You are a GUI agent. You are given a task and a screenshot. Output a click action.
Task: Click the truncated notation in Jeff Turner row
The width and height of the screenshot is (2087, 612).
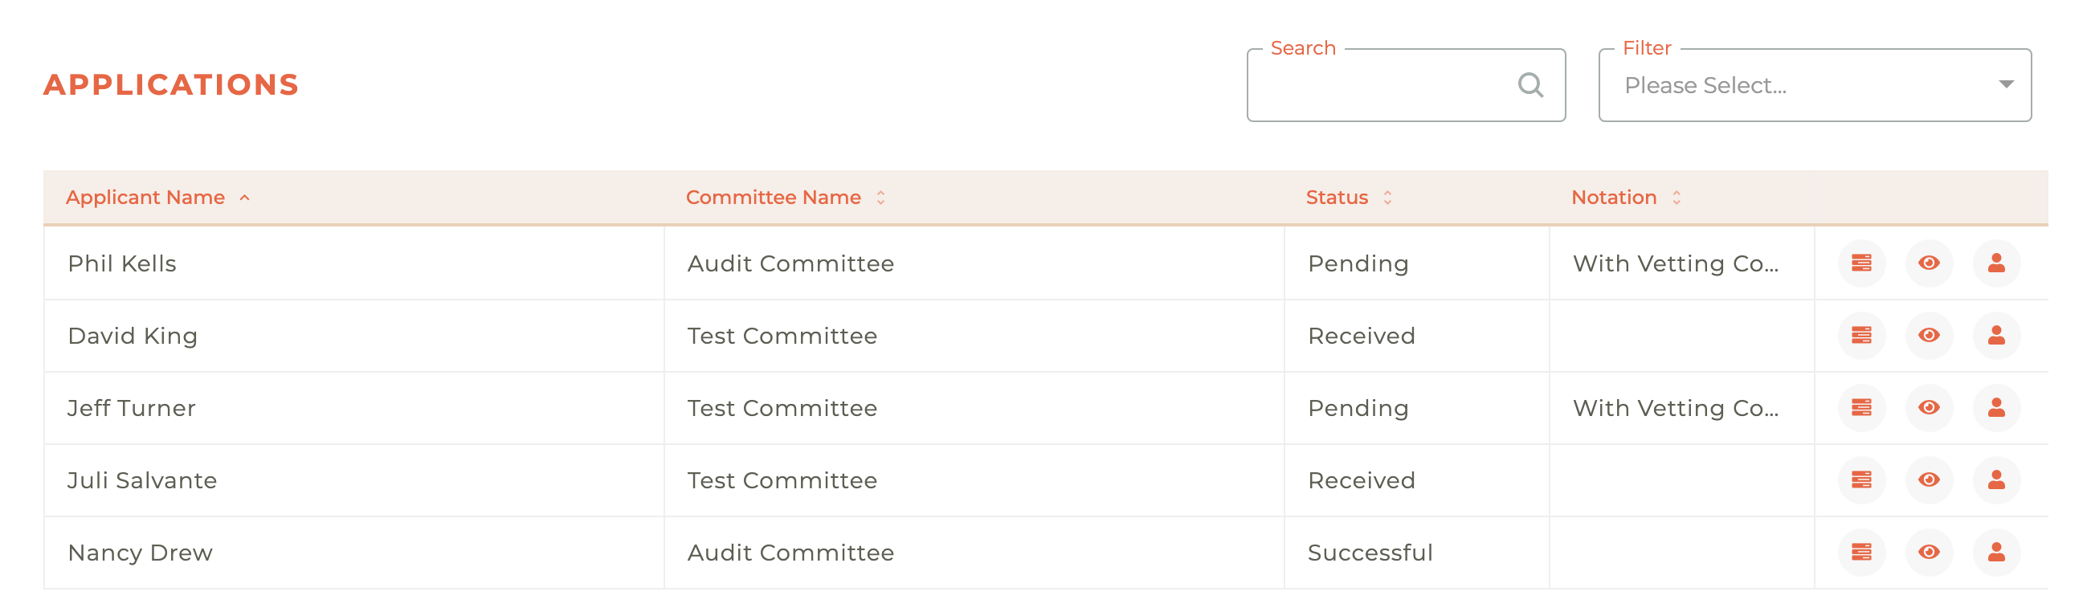(x=1676, y=408)
